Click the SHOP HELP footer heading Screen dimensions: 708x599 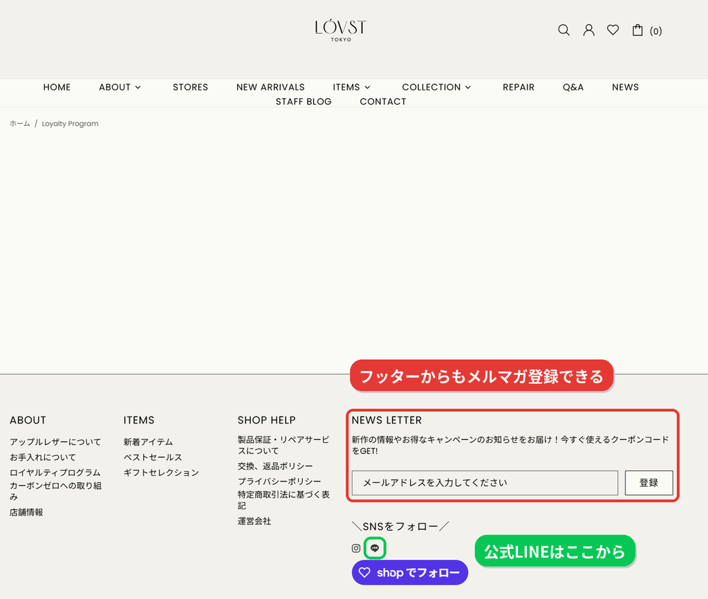[266, 420]
